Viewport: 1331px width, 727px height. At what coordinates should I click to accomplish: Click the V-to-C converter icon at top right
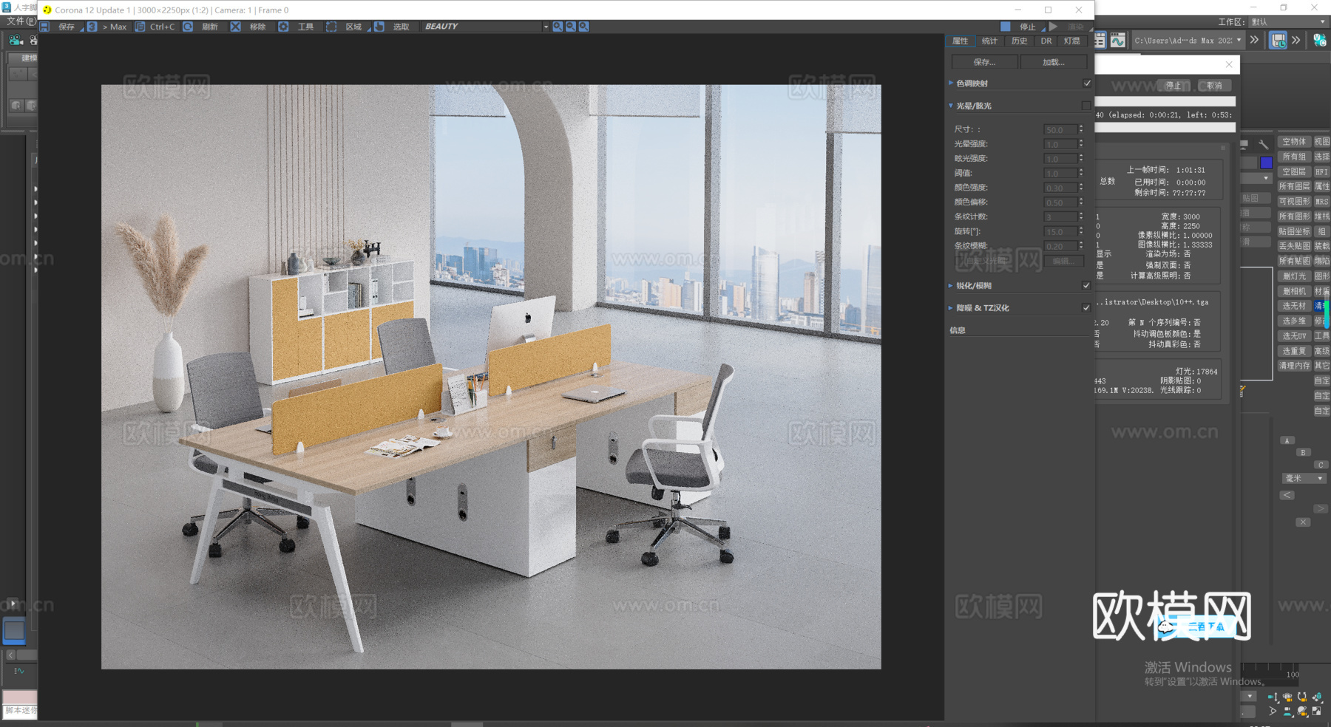click(x=1320, y=40)
